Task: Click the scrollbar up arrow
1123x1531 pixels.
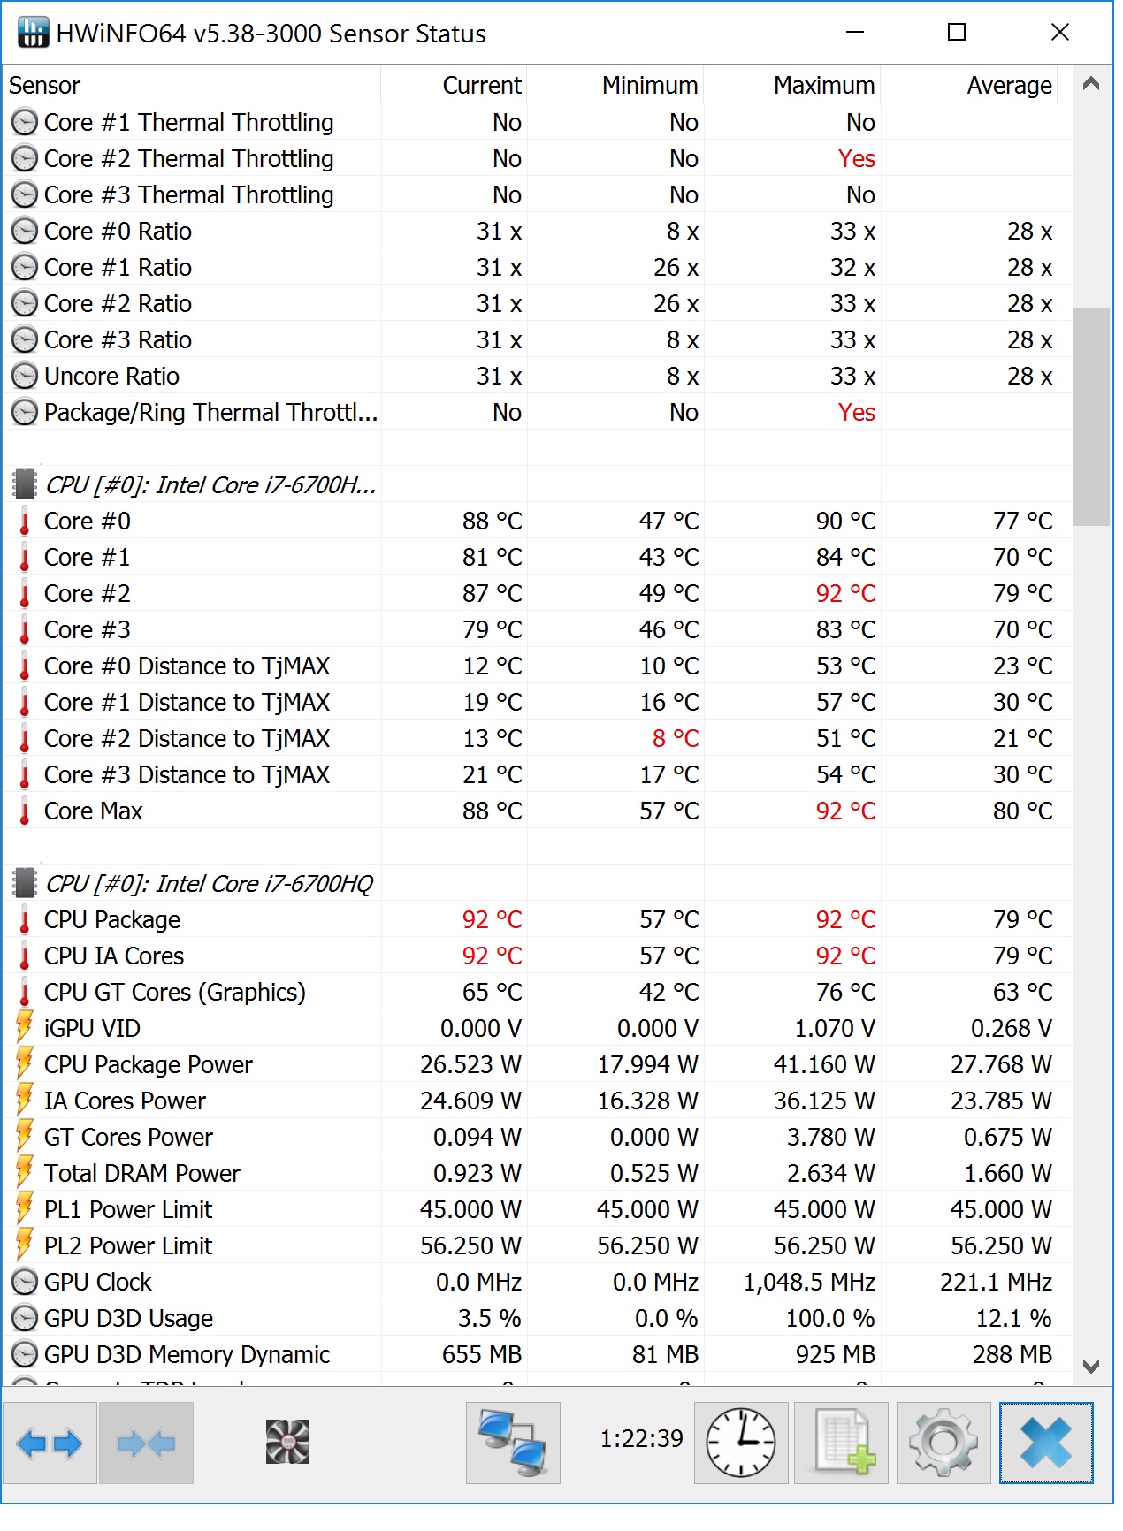Action: [x=1091, y=84]
